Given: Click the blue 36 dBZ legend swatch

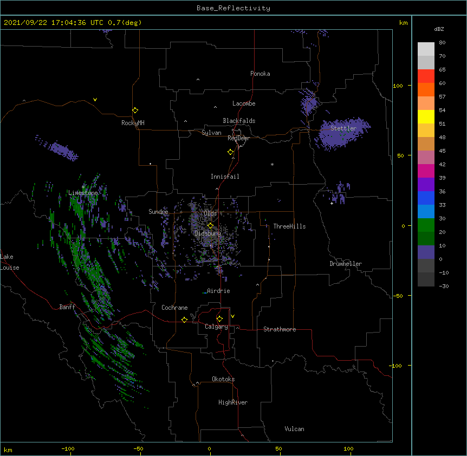Looking at the screenshot, I should 426,198.
